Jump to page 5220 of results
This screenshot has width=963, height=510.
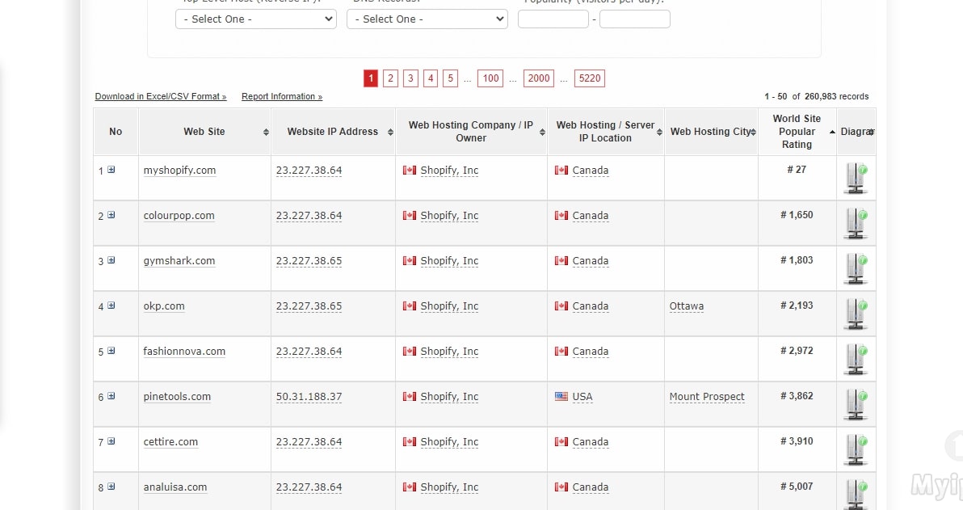590,78
